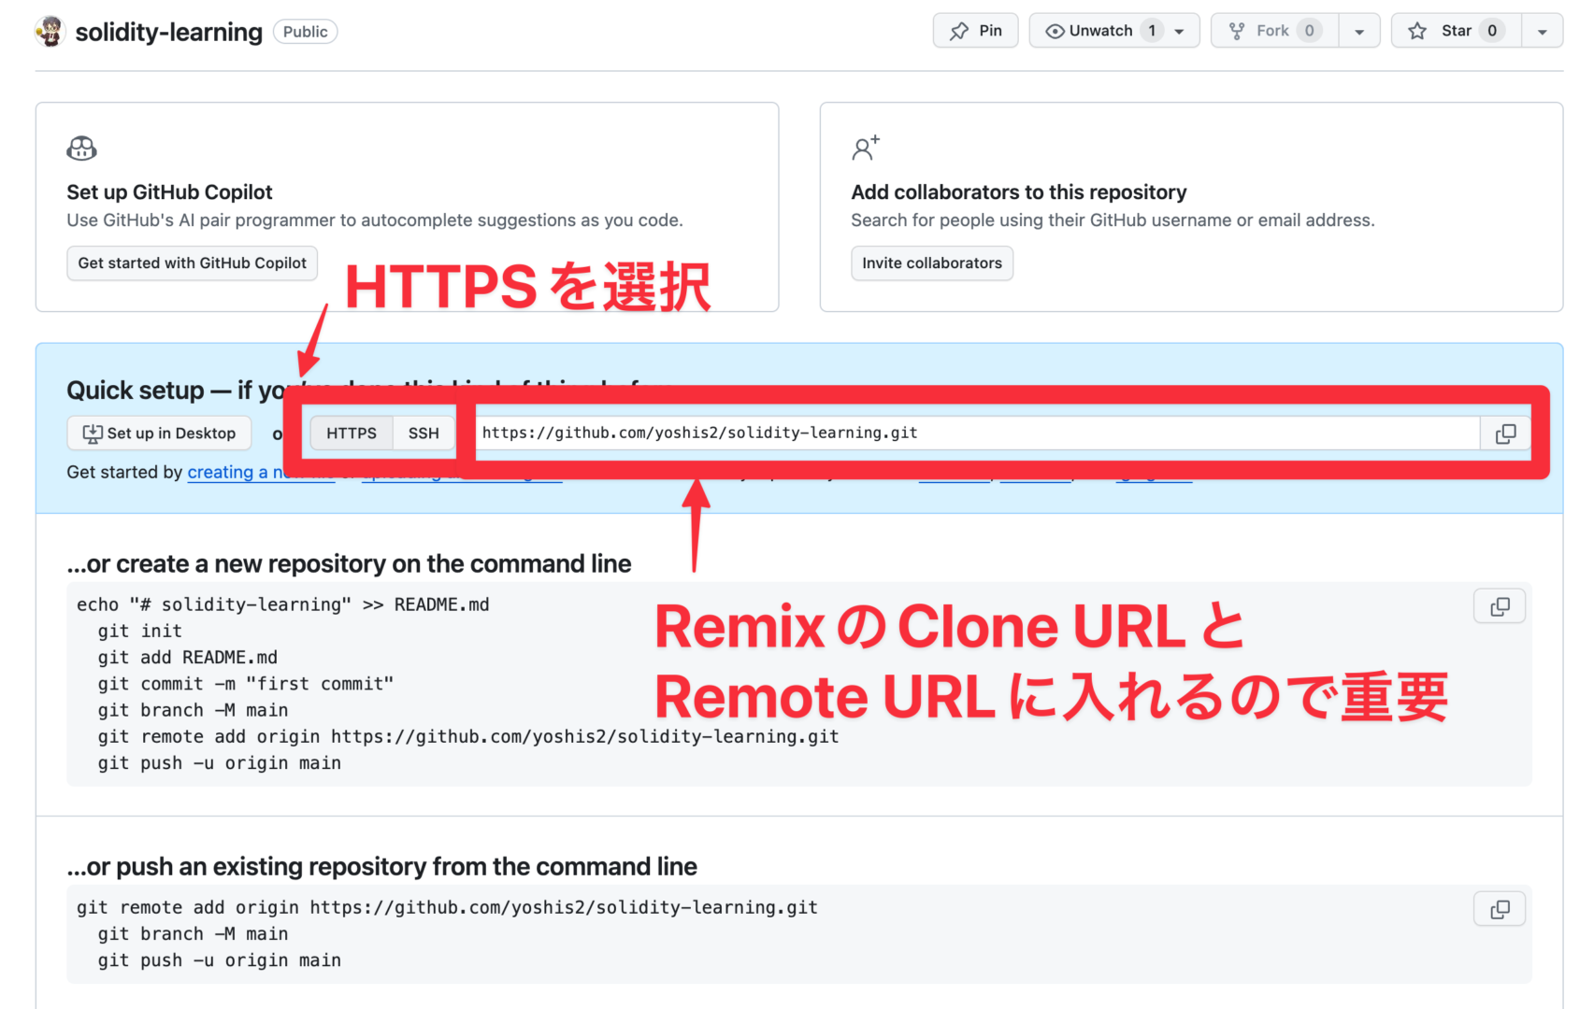Click the '...or create a new repository' heading

(x=349, y=564)
